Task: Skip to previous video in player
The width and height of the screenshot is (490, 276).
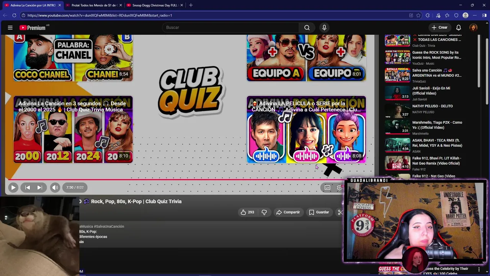Action: coord(28,187)
